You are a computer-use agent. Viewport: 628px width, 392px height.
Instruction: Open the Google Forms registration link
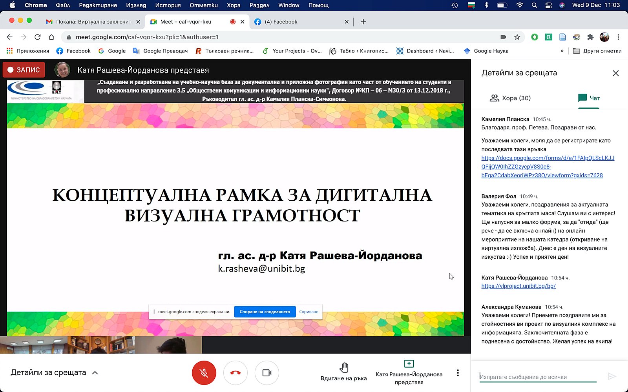(548, 167)
